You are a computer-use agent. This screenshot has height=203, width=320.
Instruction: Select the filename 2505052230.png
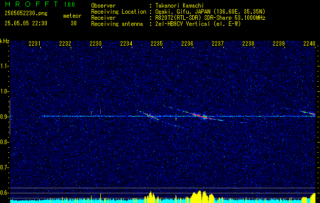(26, 14)
